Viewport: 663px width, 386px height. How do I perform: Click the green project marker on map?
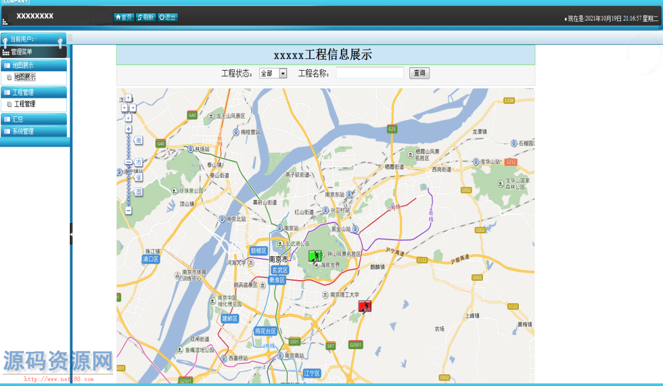pos(315,256)
